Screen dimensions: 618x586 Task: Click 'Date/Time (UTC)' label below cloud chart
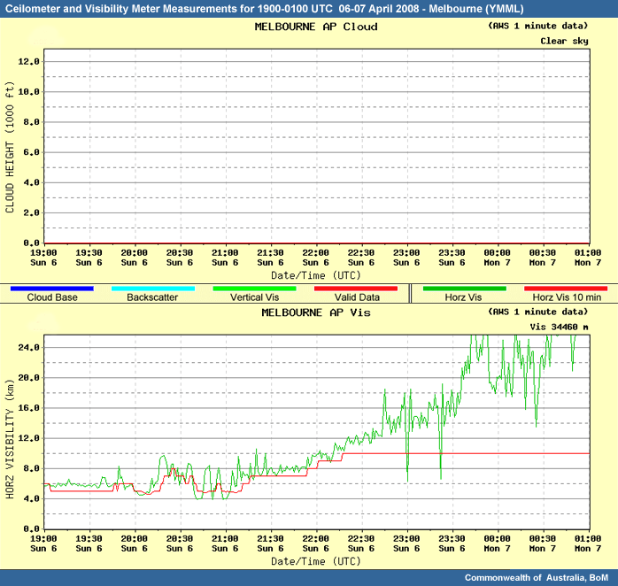click(x=316, y=275)
